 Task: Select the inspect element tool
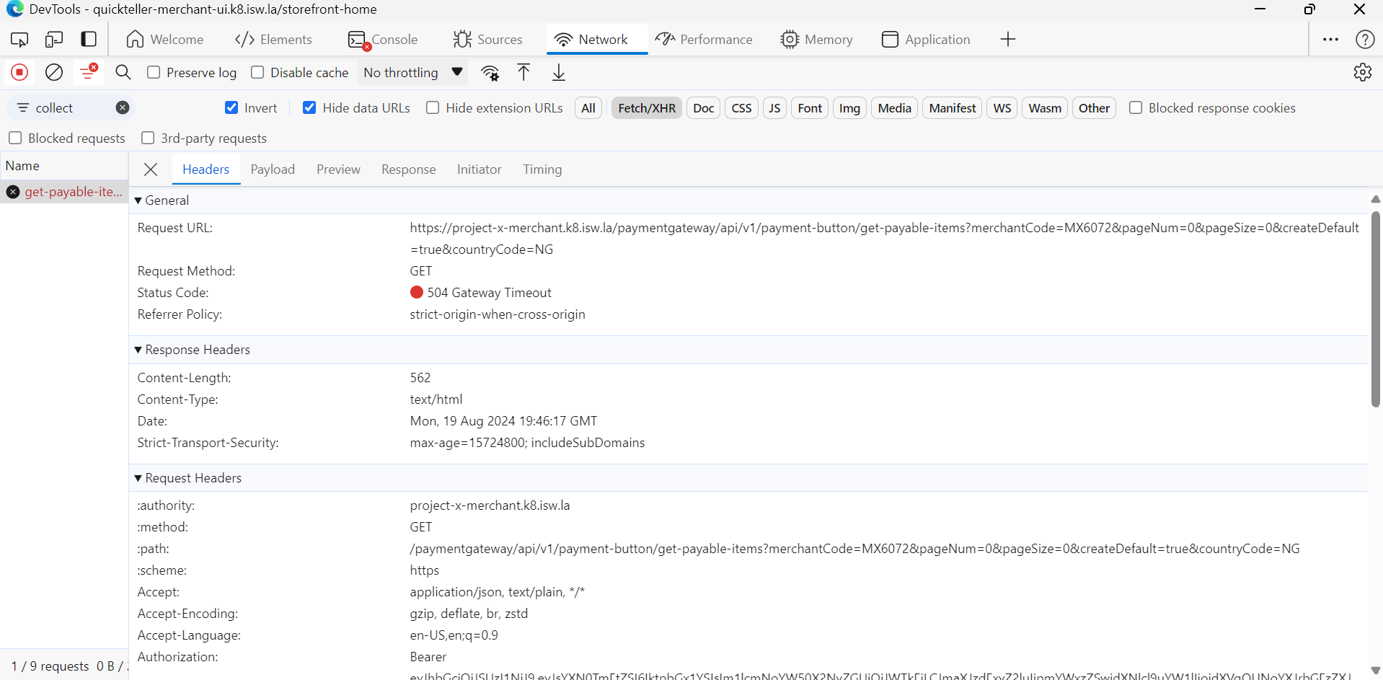(x=19, y=39)
